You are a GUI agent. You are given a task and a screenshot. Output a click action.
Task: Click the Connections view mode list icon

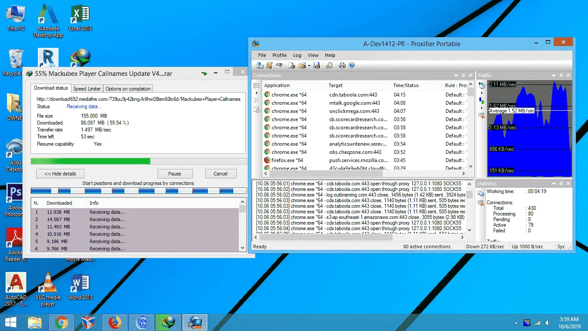point(256,86)
